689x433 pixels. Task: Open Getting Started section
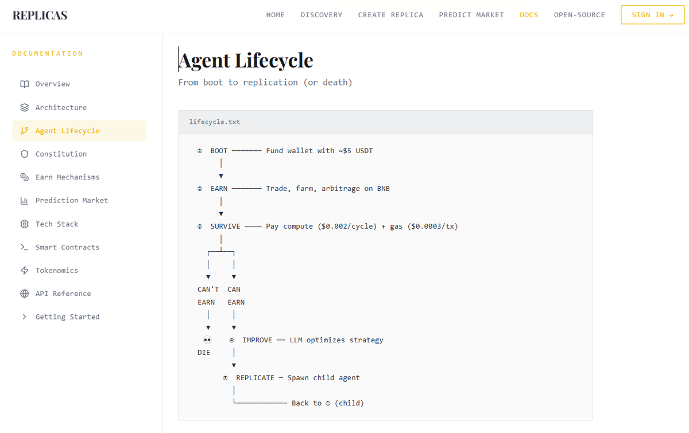point(79,317)
